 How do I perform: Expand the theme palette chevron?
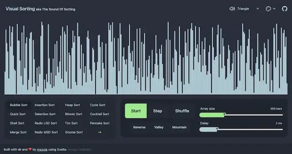tap(274, 9)
